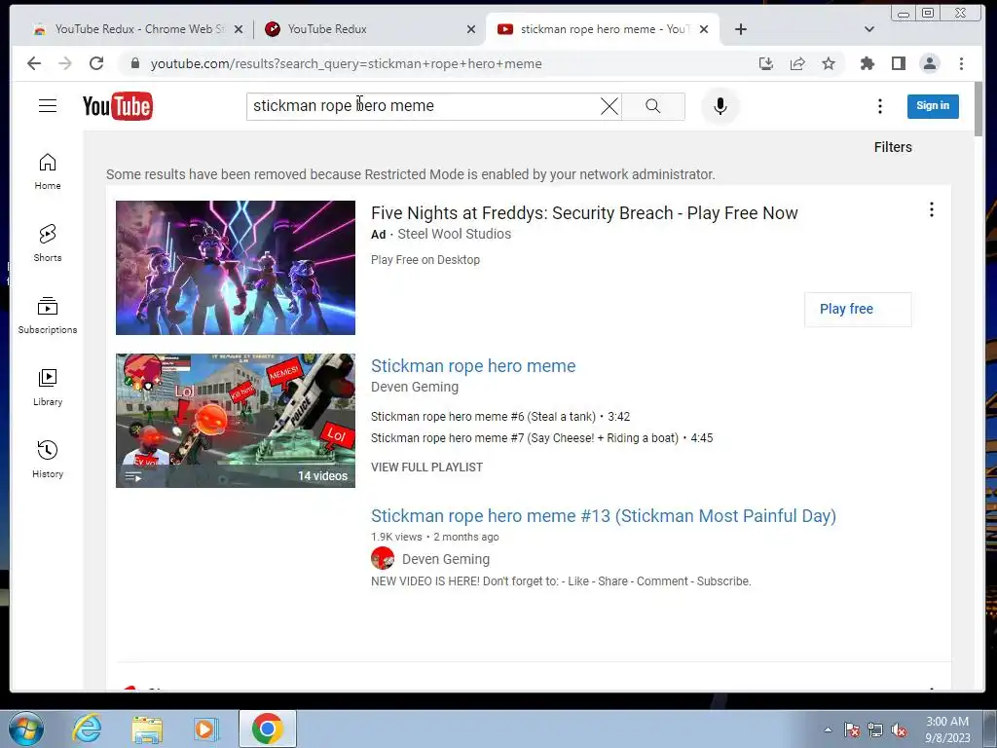Open Subscriptions in the sidebar
This screenshot has height=748, width=997.
(48, 316)
